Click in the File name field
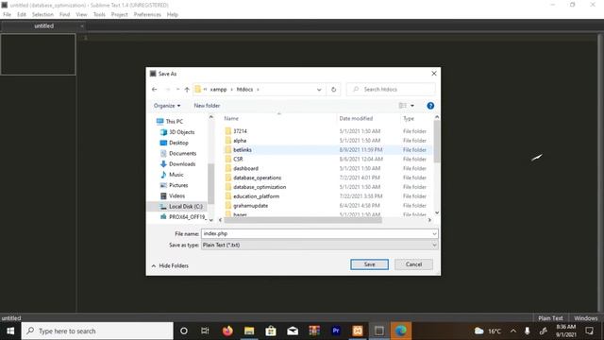 [x=316, y=234]
